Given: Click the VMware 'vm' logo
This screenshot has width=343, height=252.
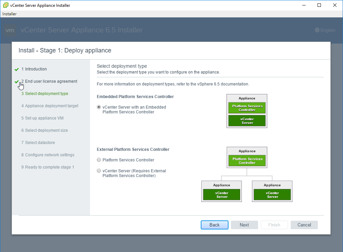Looking at the screenshot, I should pos(10,30).
